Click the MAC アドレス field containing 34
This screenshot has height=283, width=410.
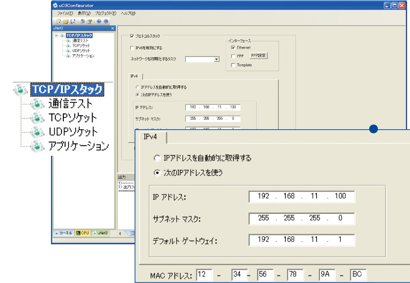coord(239,275)
